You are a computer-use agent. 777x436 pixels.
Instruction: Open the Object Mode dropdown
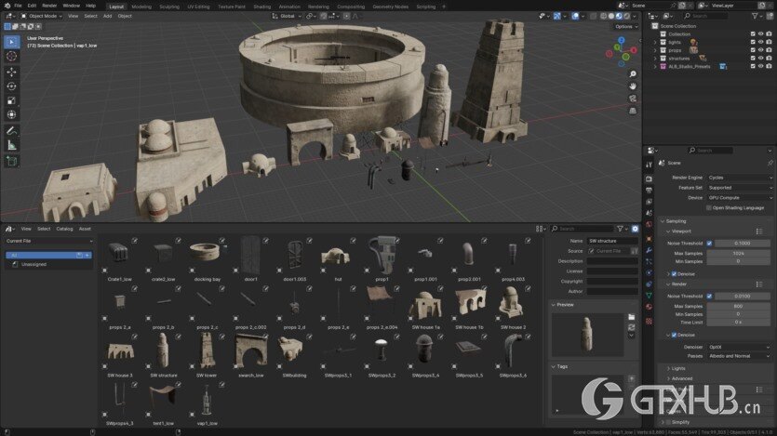pos(42,17)
